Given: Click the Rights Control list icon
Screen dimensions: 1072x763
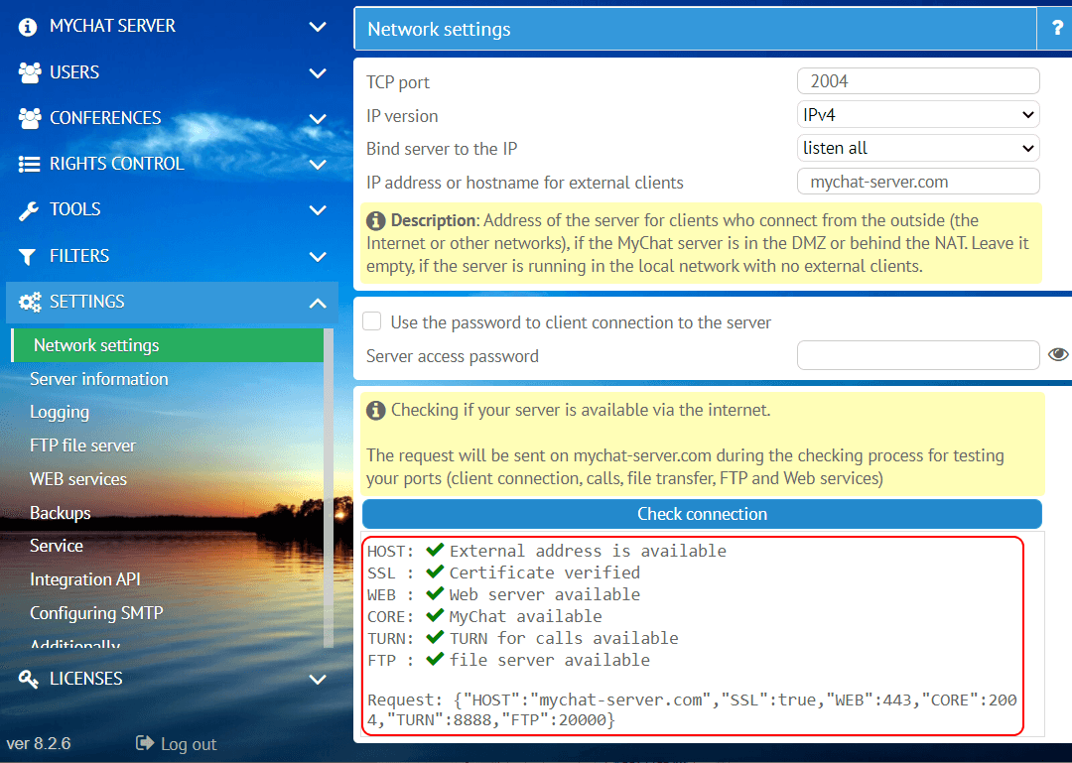Looking at the screenshot, I should [29, 164].
